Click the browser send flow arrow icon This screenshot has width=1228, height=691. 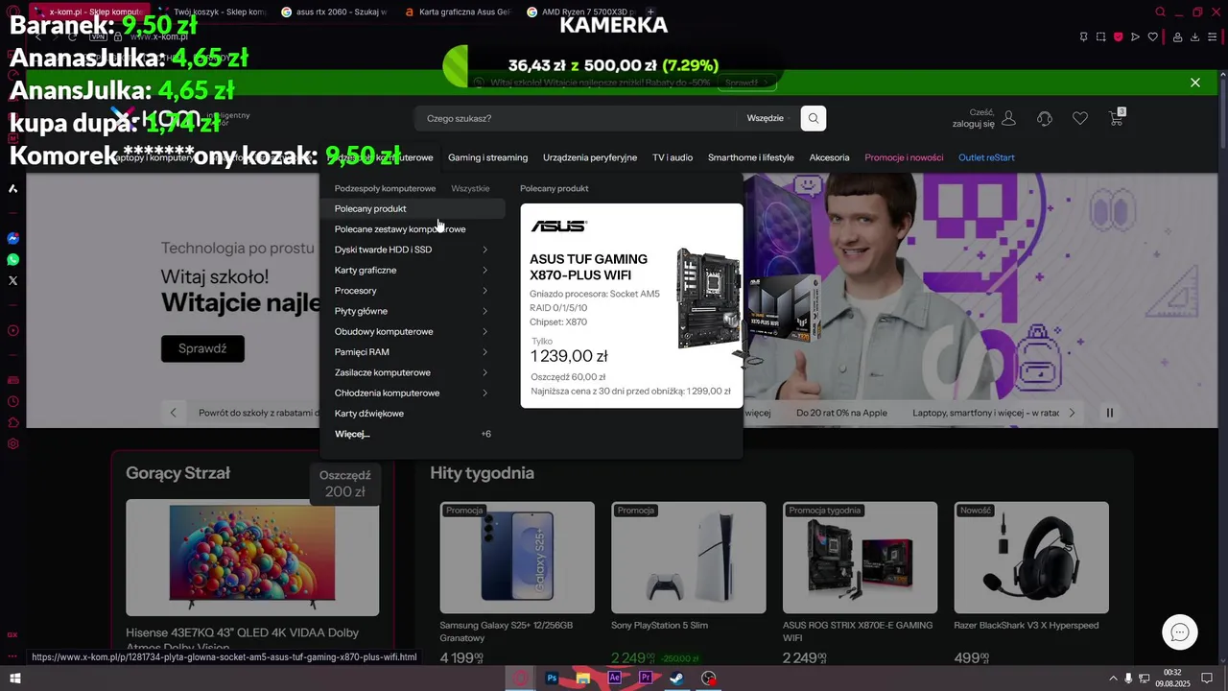(x=1135, y=37)
